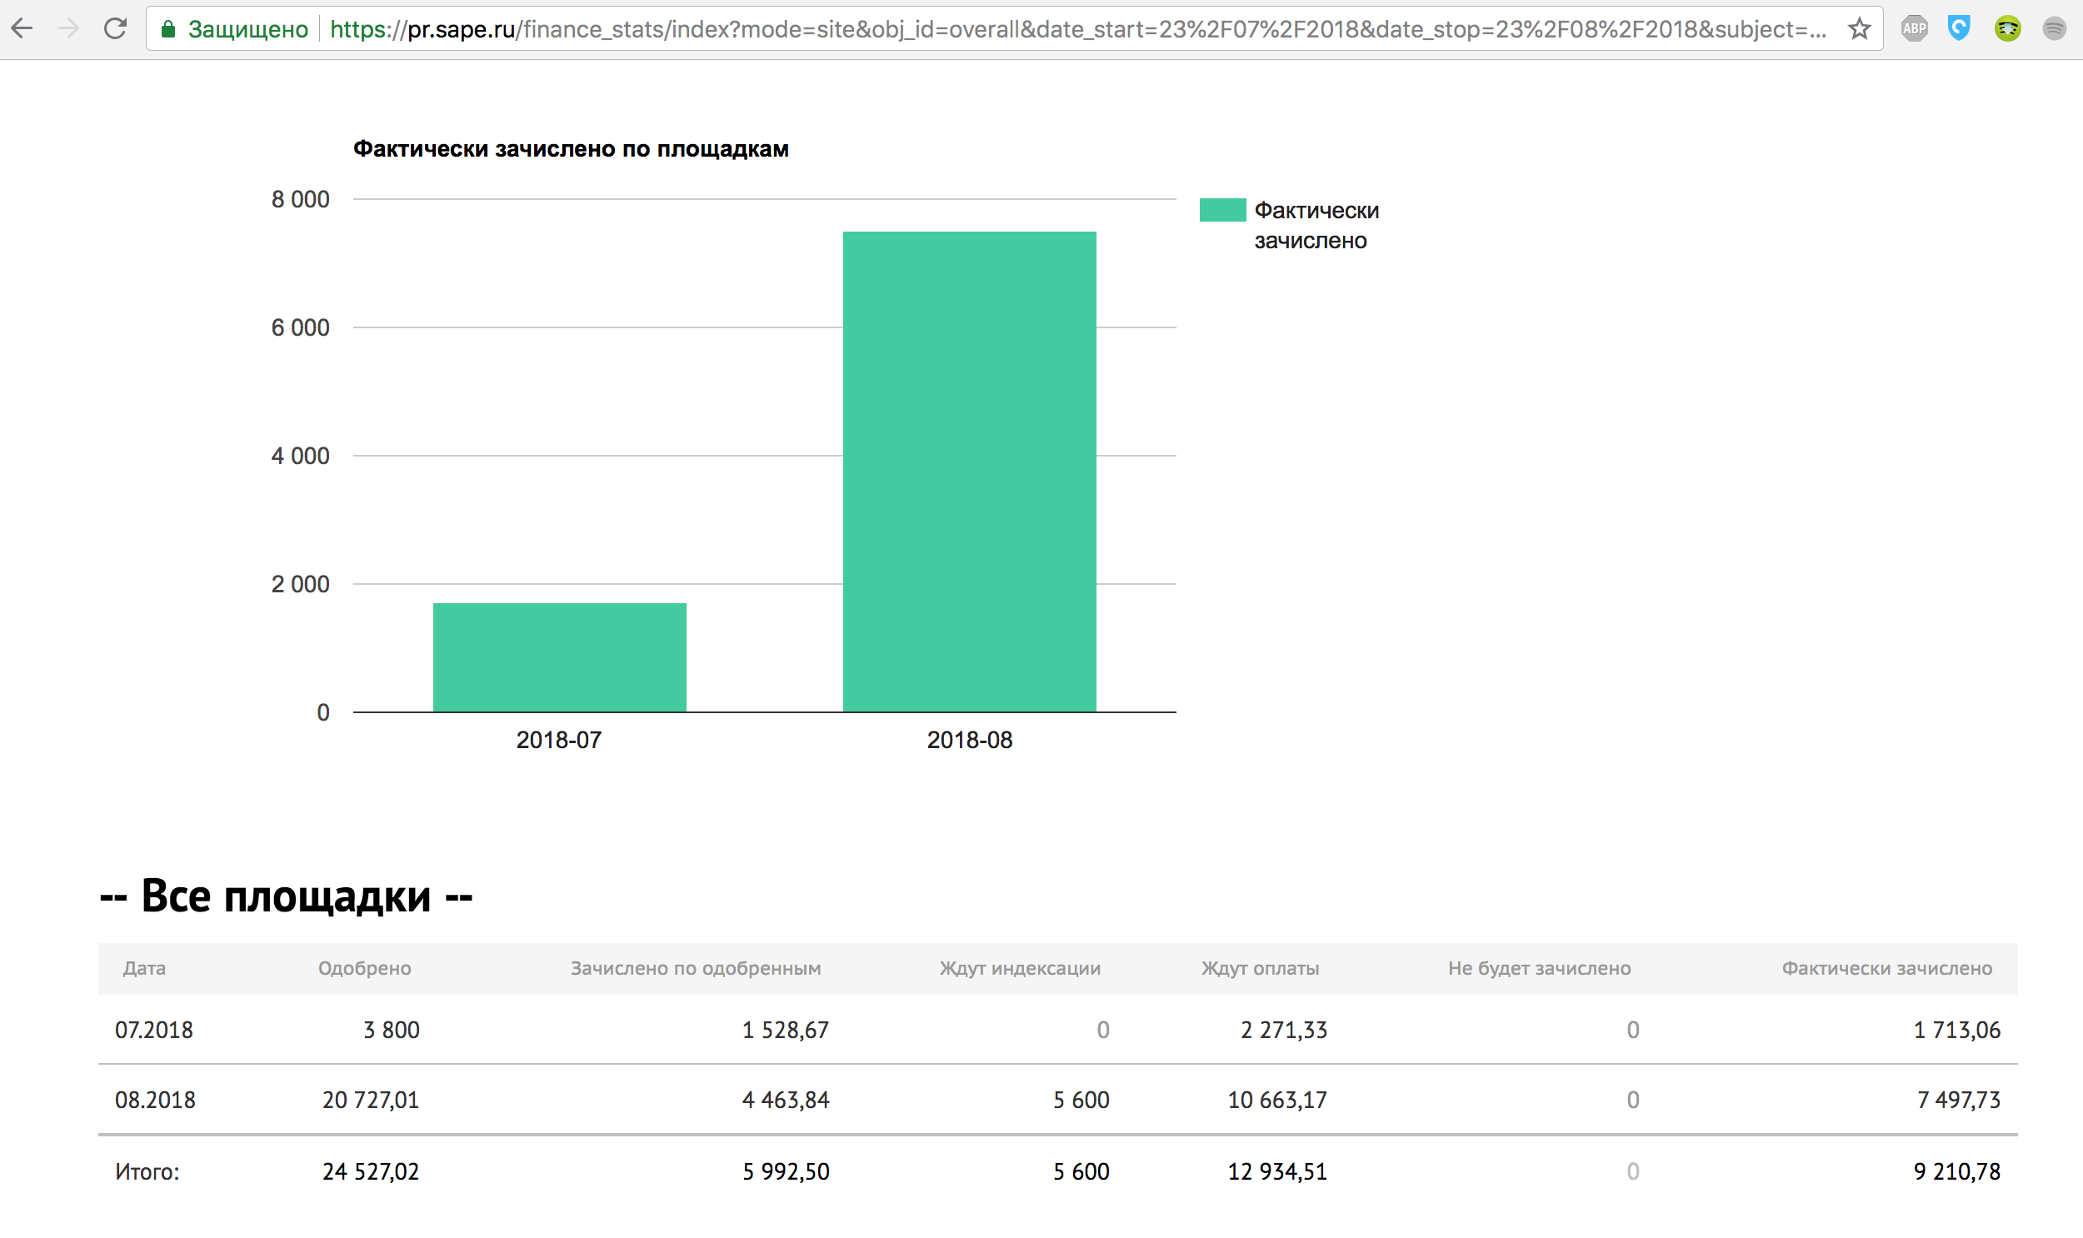This screenshot has width=2083, height=1238.
Task: Sort by 'Дата' column header
Action: click(144, 969)
